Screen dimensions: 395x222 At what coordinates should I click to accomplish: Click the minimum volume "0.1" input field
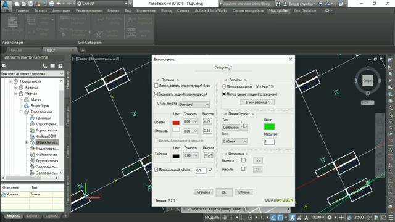coord(201,170)
